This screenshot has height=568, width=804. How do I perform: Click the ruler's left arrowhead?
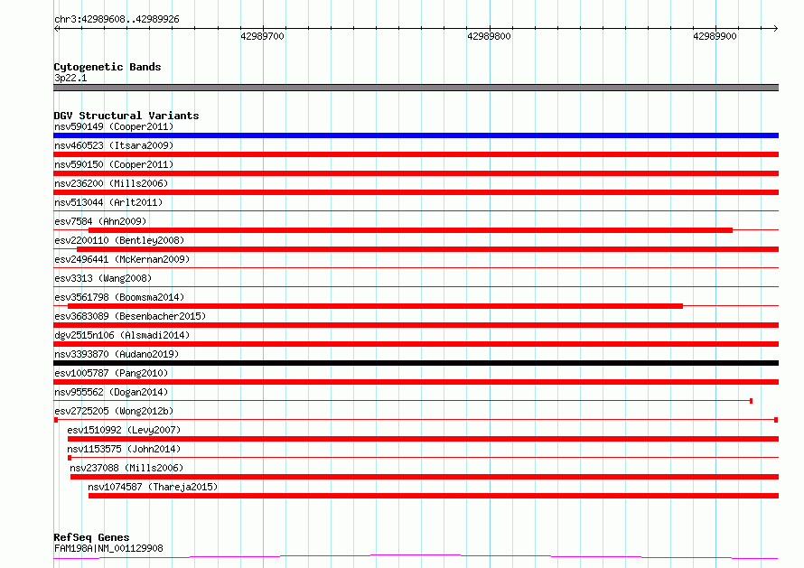click(56, 29)
